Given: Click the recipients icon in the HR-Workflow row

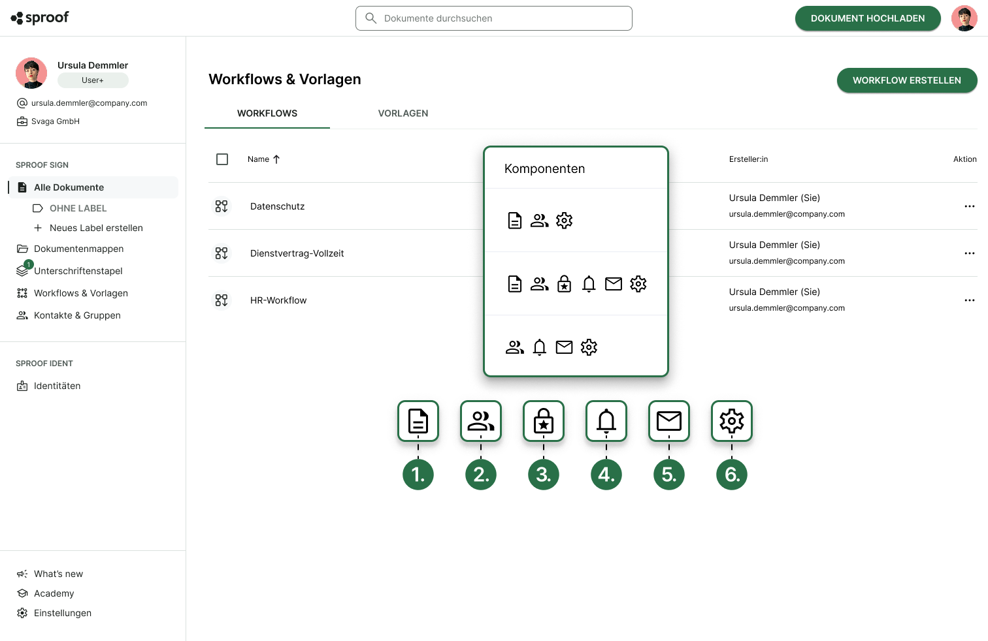Looking at the screenshot, I should (x=515, y=347).
